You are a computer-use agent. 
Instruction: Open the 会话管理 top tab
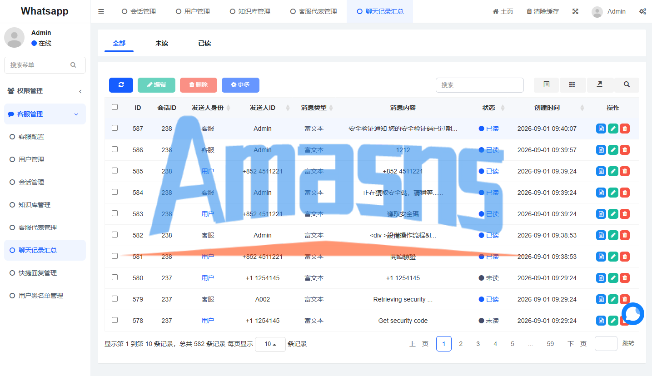139,11
